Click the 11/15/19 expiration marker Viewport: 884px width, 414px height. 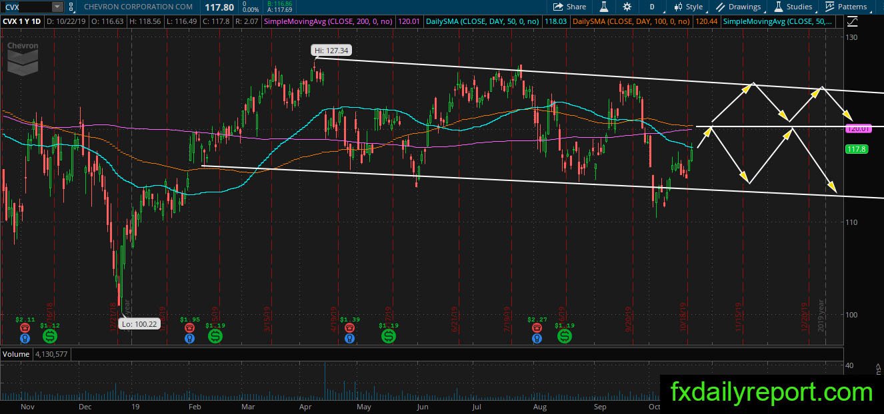[x=739, y=318]
